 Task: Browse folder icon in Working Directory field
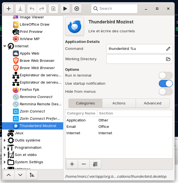coord(168,59)
